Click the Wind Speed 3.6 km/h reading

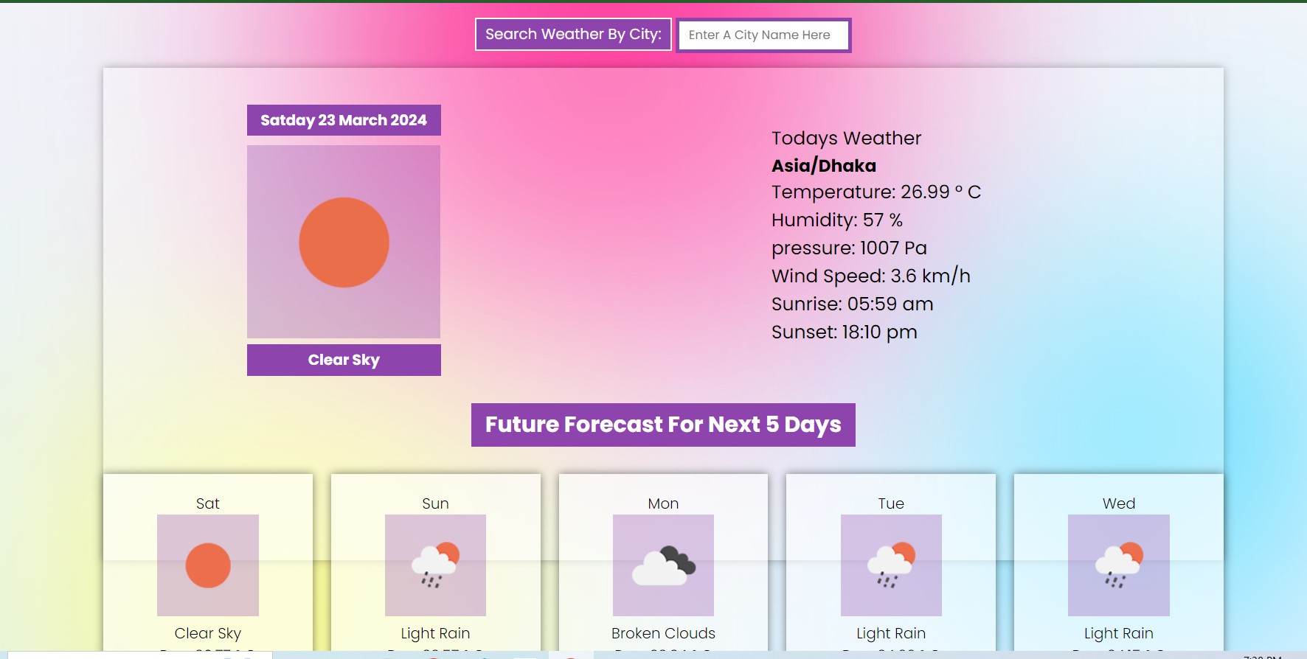(x=870, y=276)
